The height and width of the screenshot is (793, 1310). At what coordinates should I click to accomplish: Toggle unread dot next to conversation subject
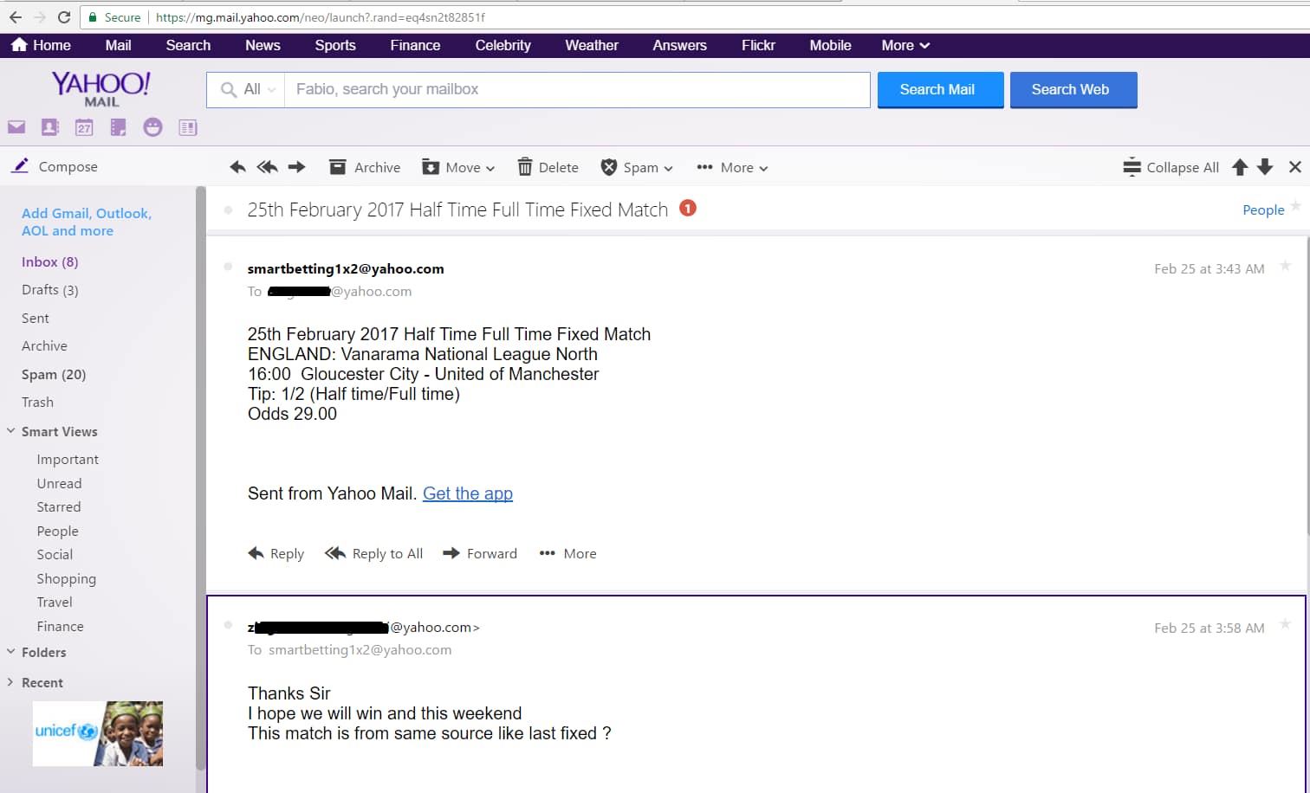pyautogui.click(x=229, y=210)
